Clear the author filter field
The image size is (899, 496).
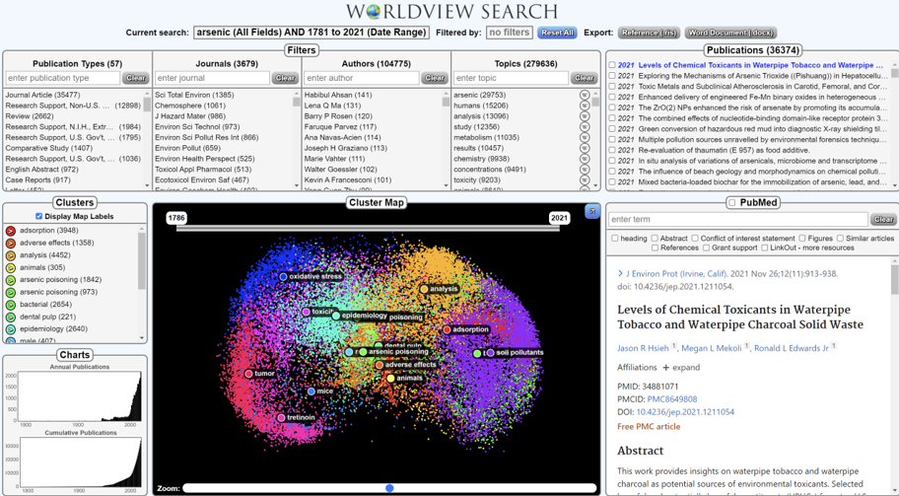tap(435, 78)
